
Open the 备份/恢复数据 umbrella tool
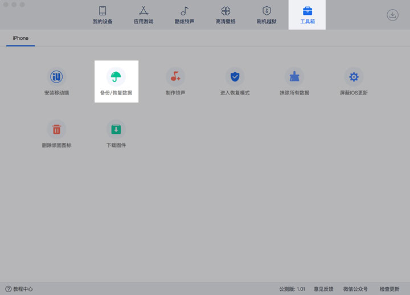(x=116, y=77)
